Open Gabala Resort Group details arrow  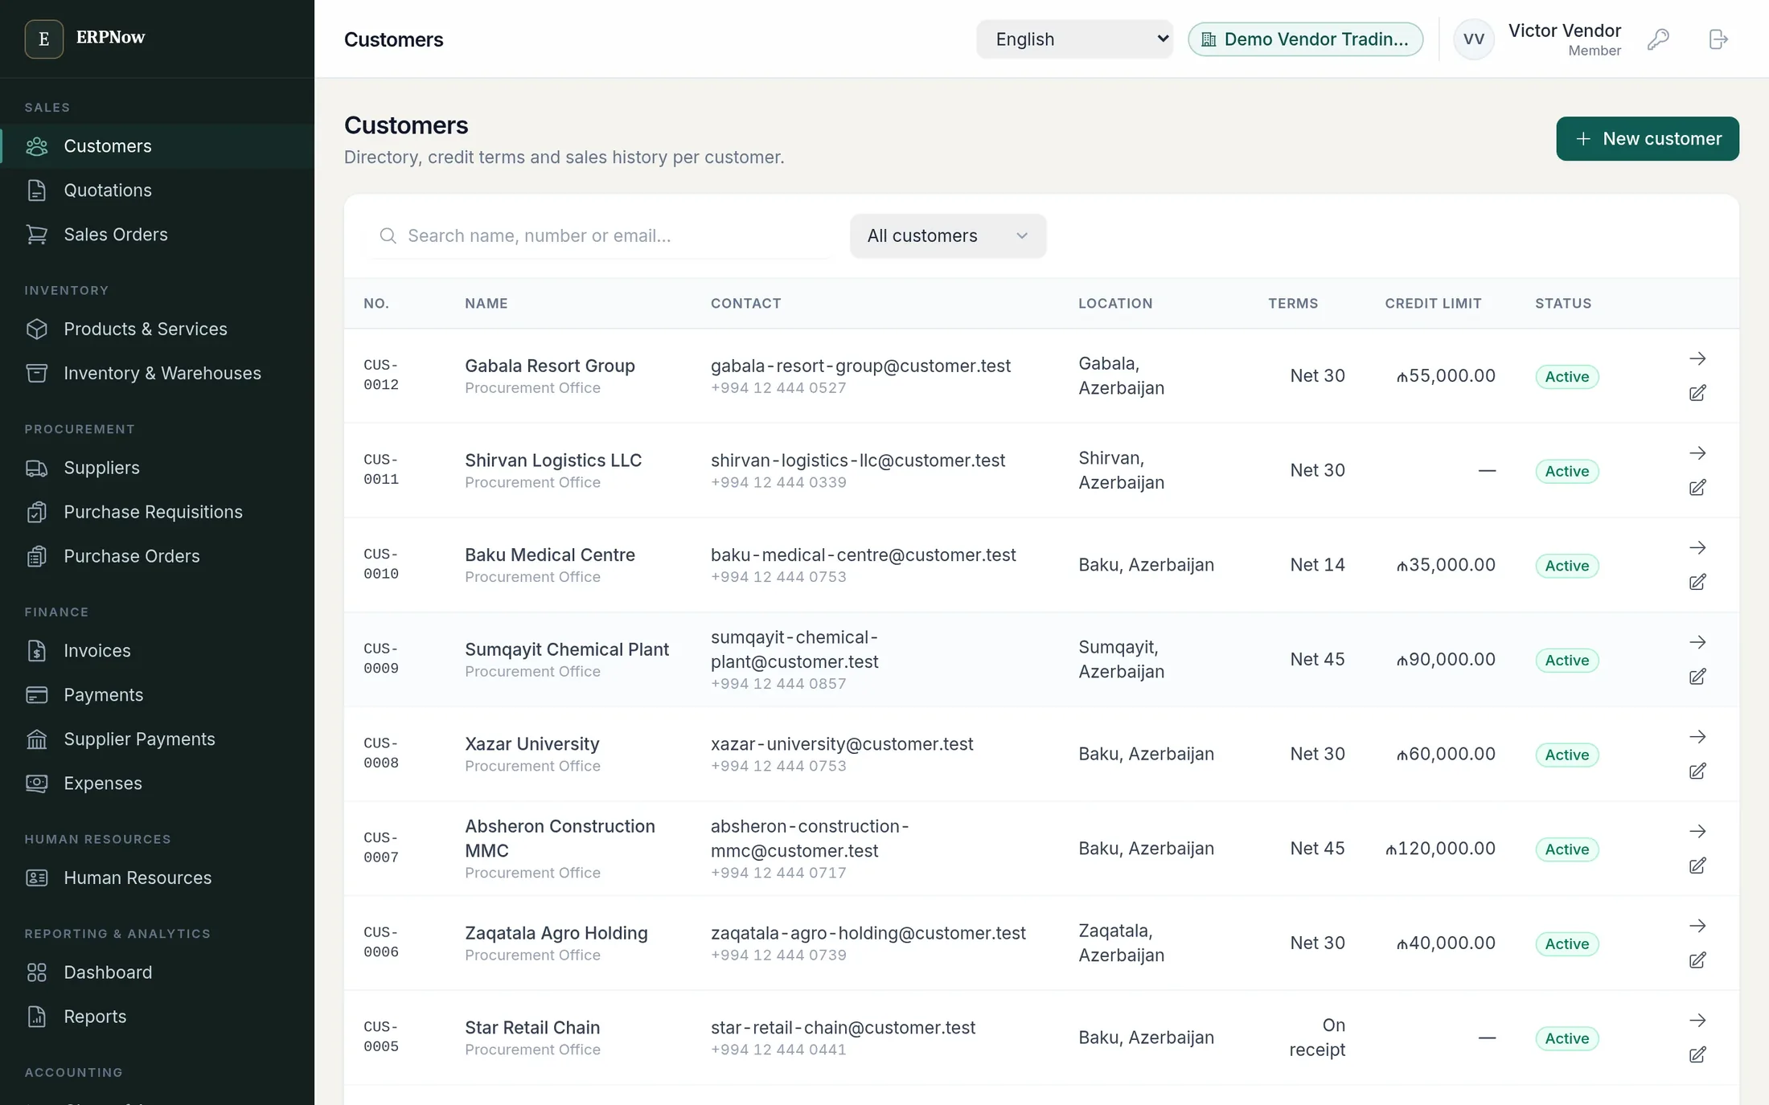point(1697,358)
